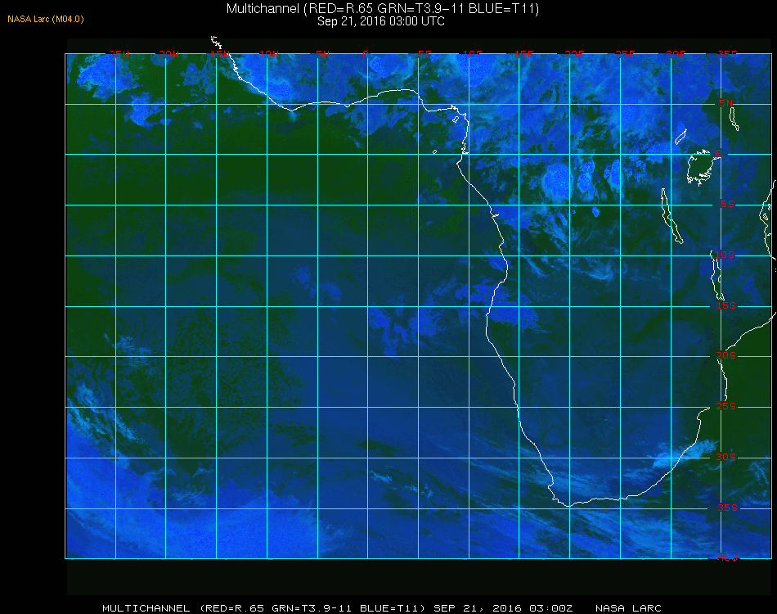The height and width of the screenshot is (614, 777).
Task: Select the 20W longitude label
Action: [169, 54]
